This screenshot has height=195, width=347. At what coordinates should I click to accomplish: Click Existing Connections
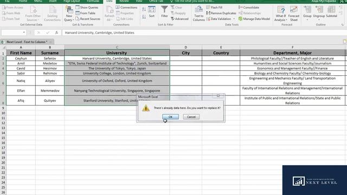click(x=52, y=14)
